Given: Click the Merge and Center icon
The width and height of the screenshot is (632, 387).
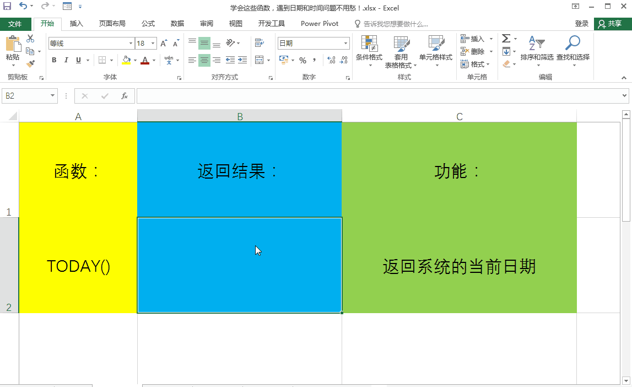Looking at the screenshot, I should (x=260, y=60).
